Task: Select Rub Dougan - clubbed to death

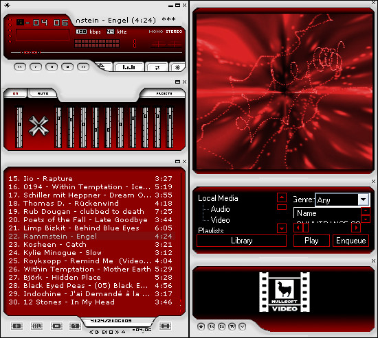Action: point(91,211)
